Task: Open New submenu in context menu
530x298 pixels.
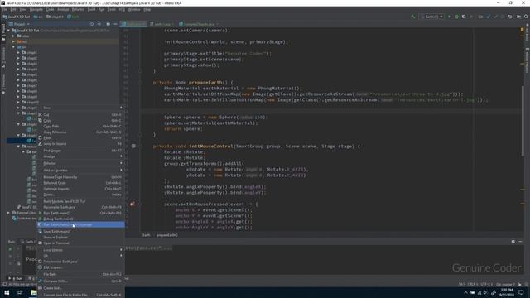Action: pyautogui.click(x=81, y=108)
